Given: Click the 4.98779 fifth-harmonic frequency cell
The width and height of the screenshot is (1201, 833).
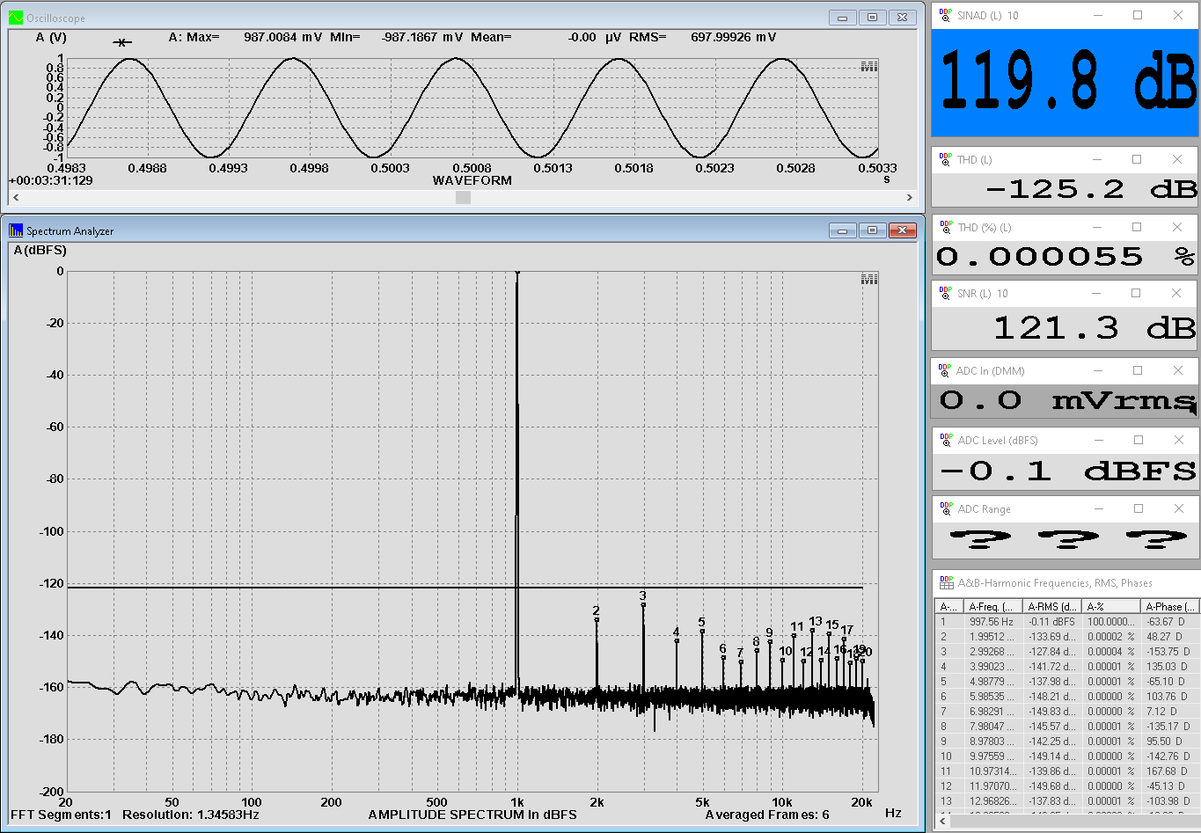Looking at the screenshot, I should pos(993,681).
